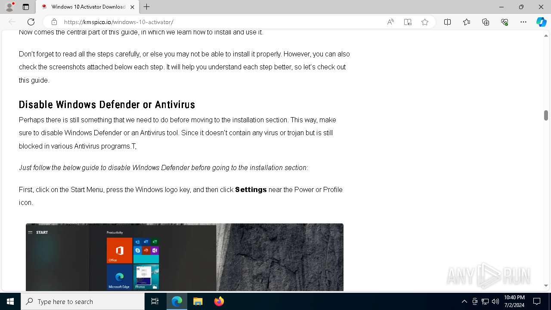
Task: Start Read aloud from address bar
Action: (x=390, y=22)
